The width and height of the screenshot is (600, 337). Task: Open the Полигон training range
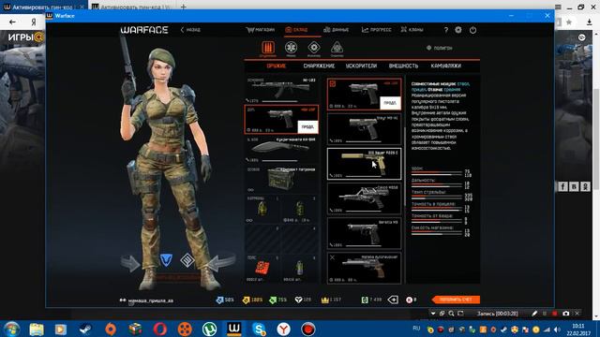440,48
